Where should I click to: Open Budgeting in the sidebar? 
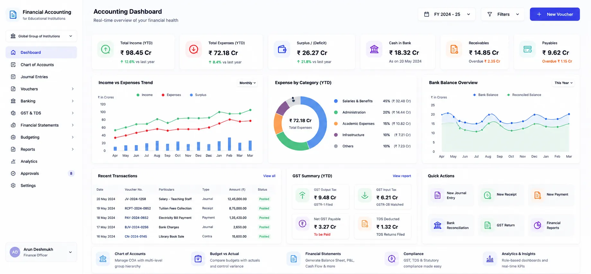click(41, 137)
